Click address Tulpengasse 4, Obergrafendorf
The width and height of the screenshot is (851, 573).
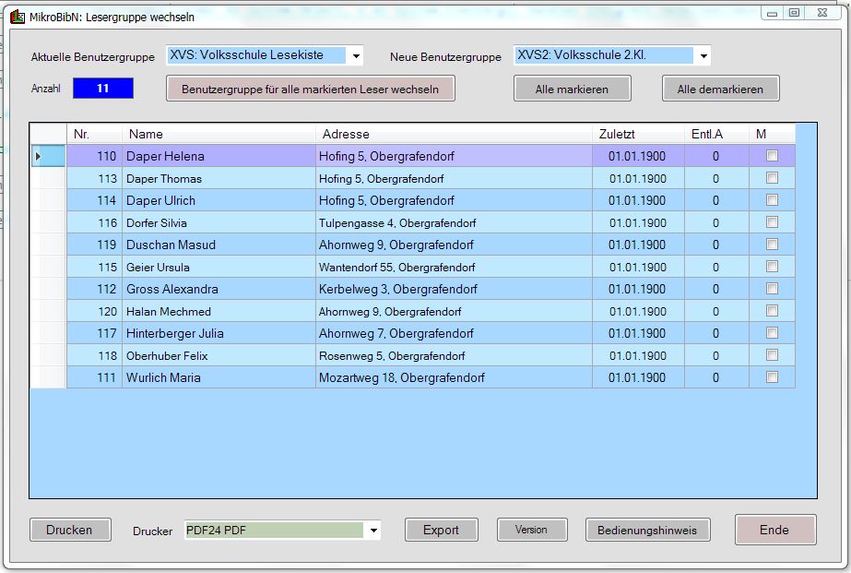(454, 222)
